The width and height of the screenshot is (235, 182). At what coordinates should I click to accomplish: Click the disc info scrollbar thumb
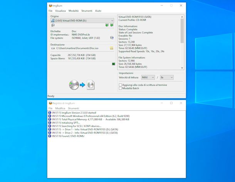pos(182,31)
